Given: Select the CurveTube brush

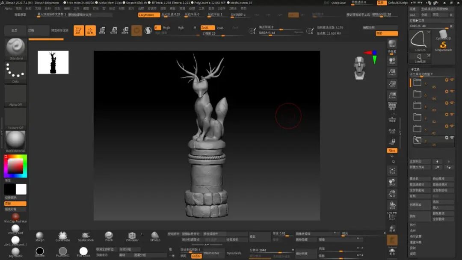Looking at the screenshot, I should pyautogui.click(x=62, y=236).
